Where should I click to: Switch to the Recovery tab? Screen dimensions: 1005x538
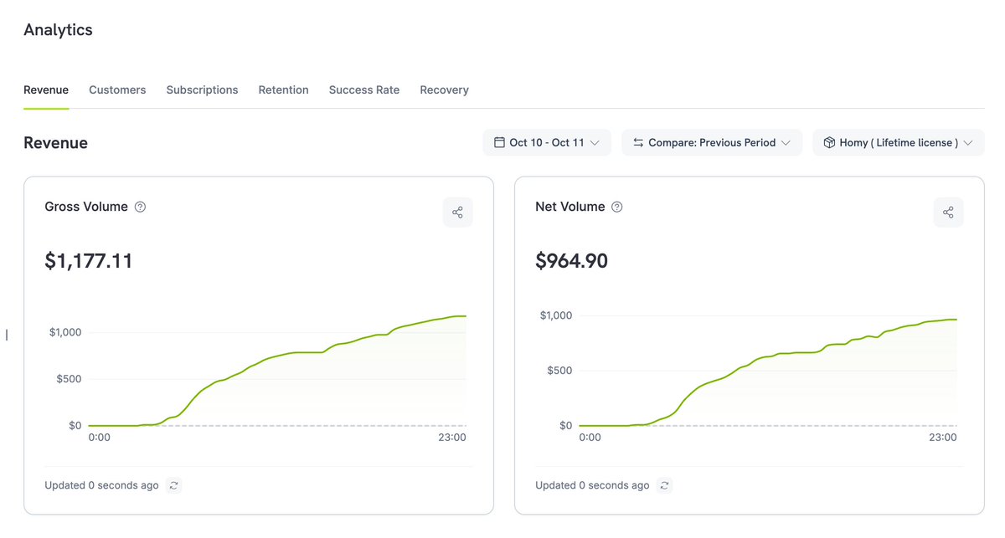click(444, 90)
